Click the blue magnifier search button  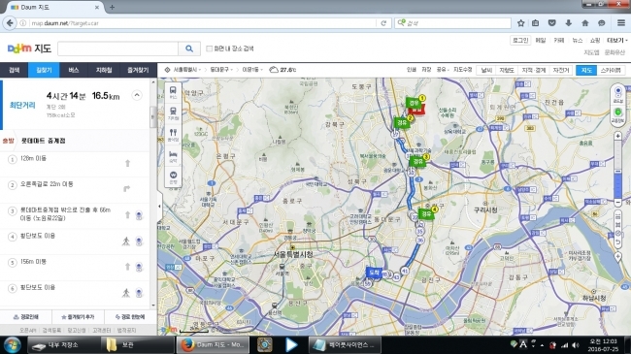189,48
